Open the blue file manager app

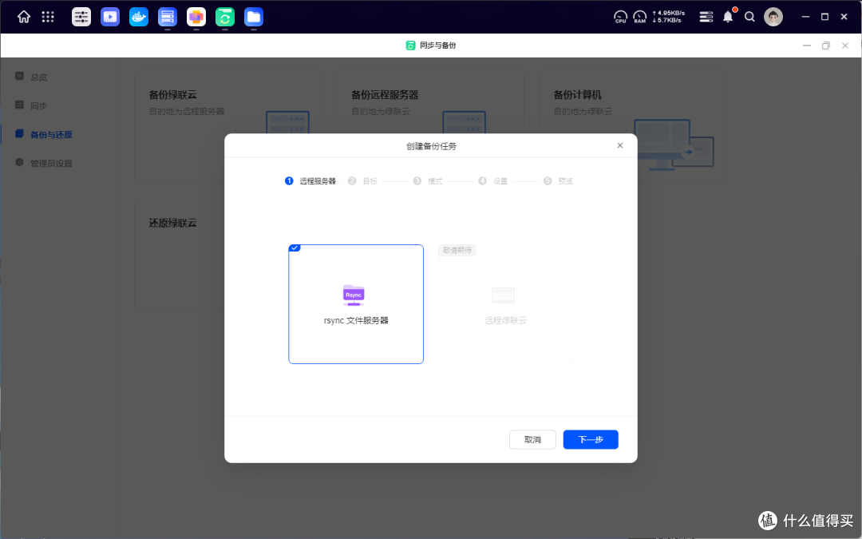coord(254,17)
